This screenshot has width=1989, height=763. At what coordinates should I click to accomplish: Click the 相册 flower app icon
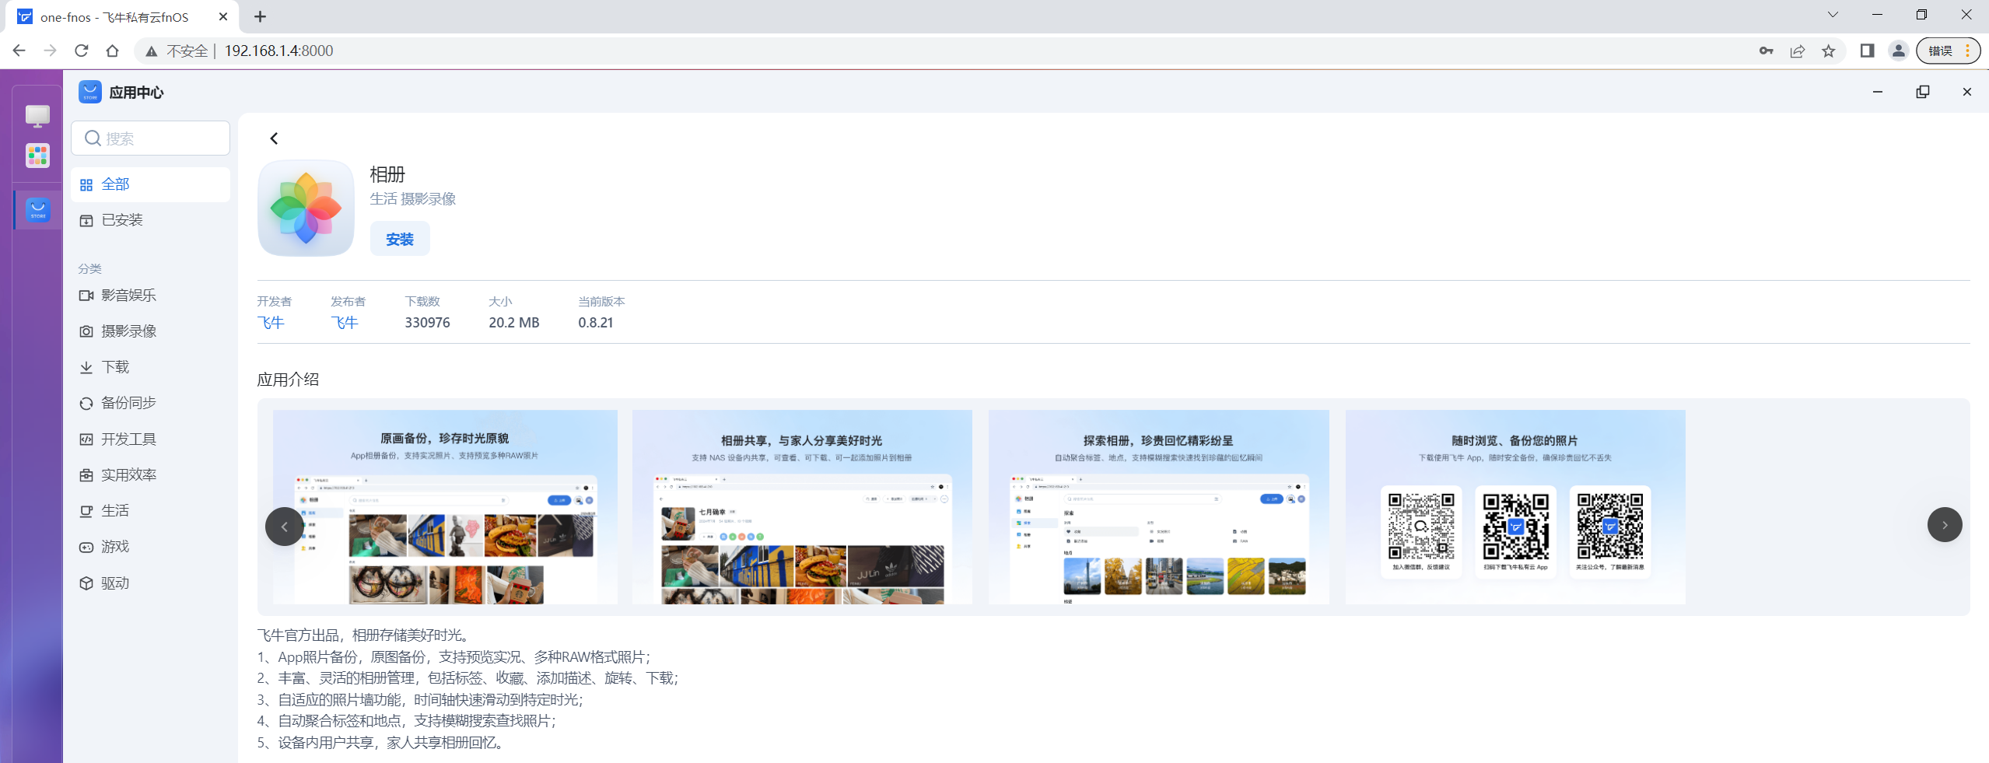(306, 208)
